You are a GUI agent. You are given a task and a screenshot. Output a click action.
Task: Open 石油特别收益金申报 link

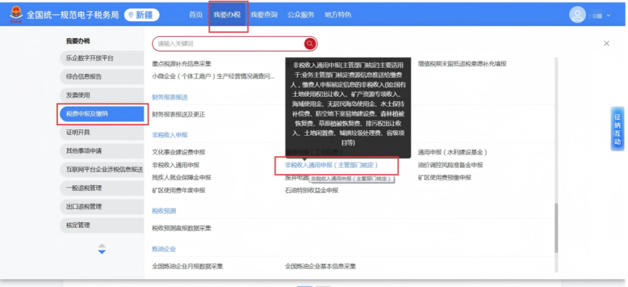[312, 190]
